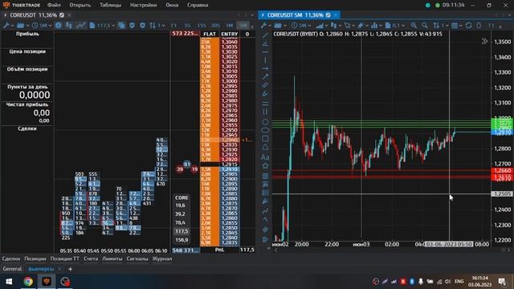Open the Файл menu
514x289 pixels.
54,6
